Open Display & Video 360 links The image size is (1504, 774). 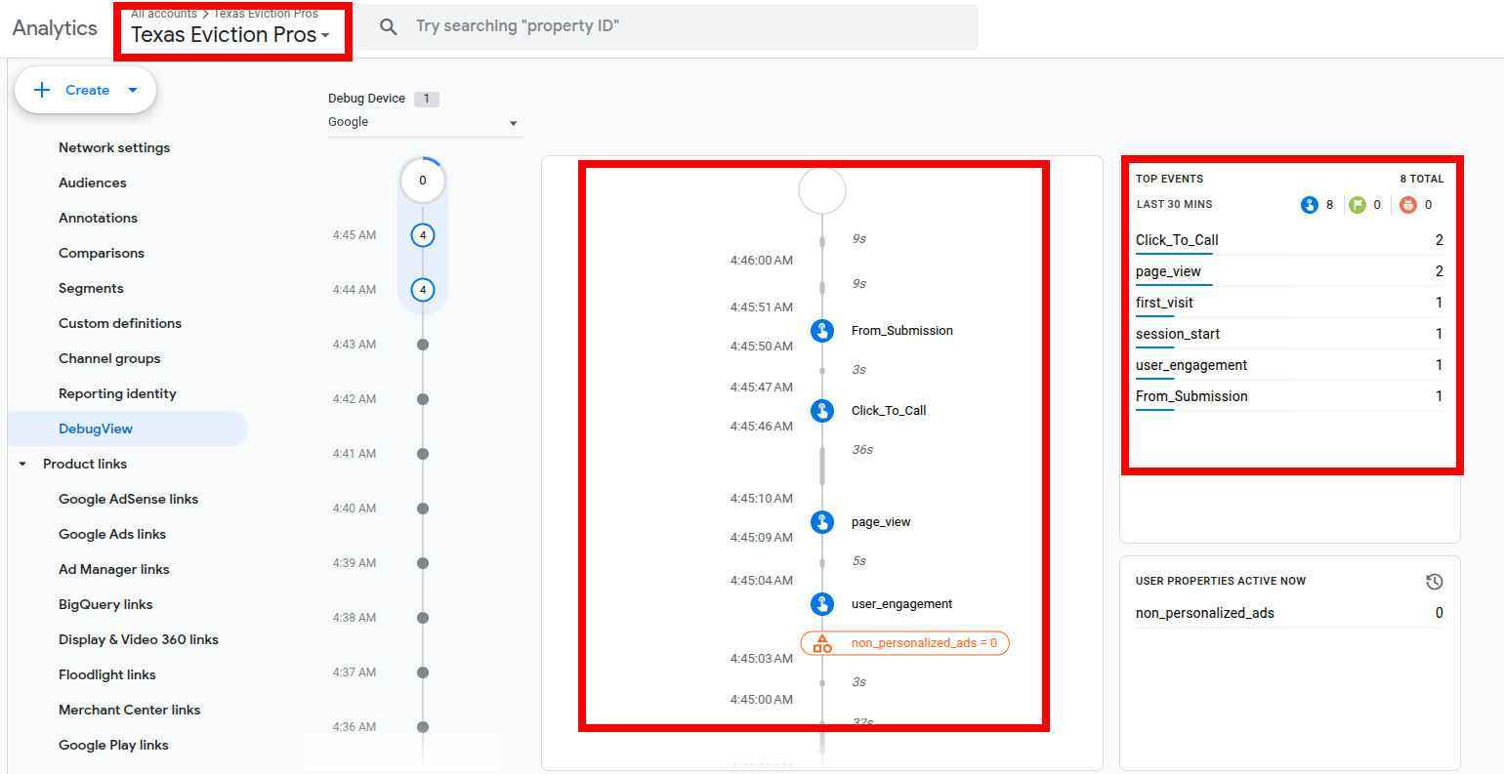tap(139, 640)
